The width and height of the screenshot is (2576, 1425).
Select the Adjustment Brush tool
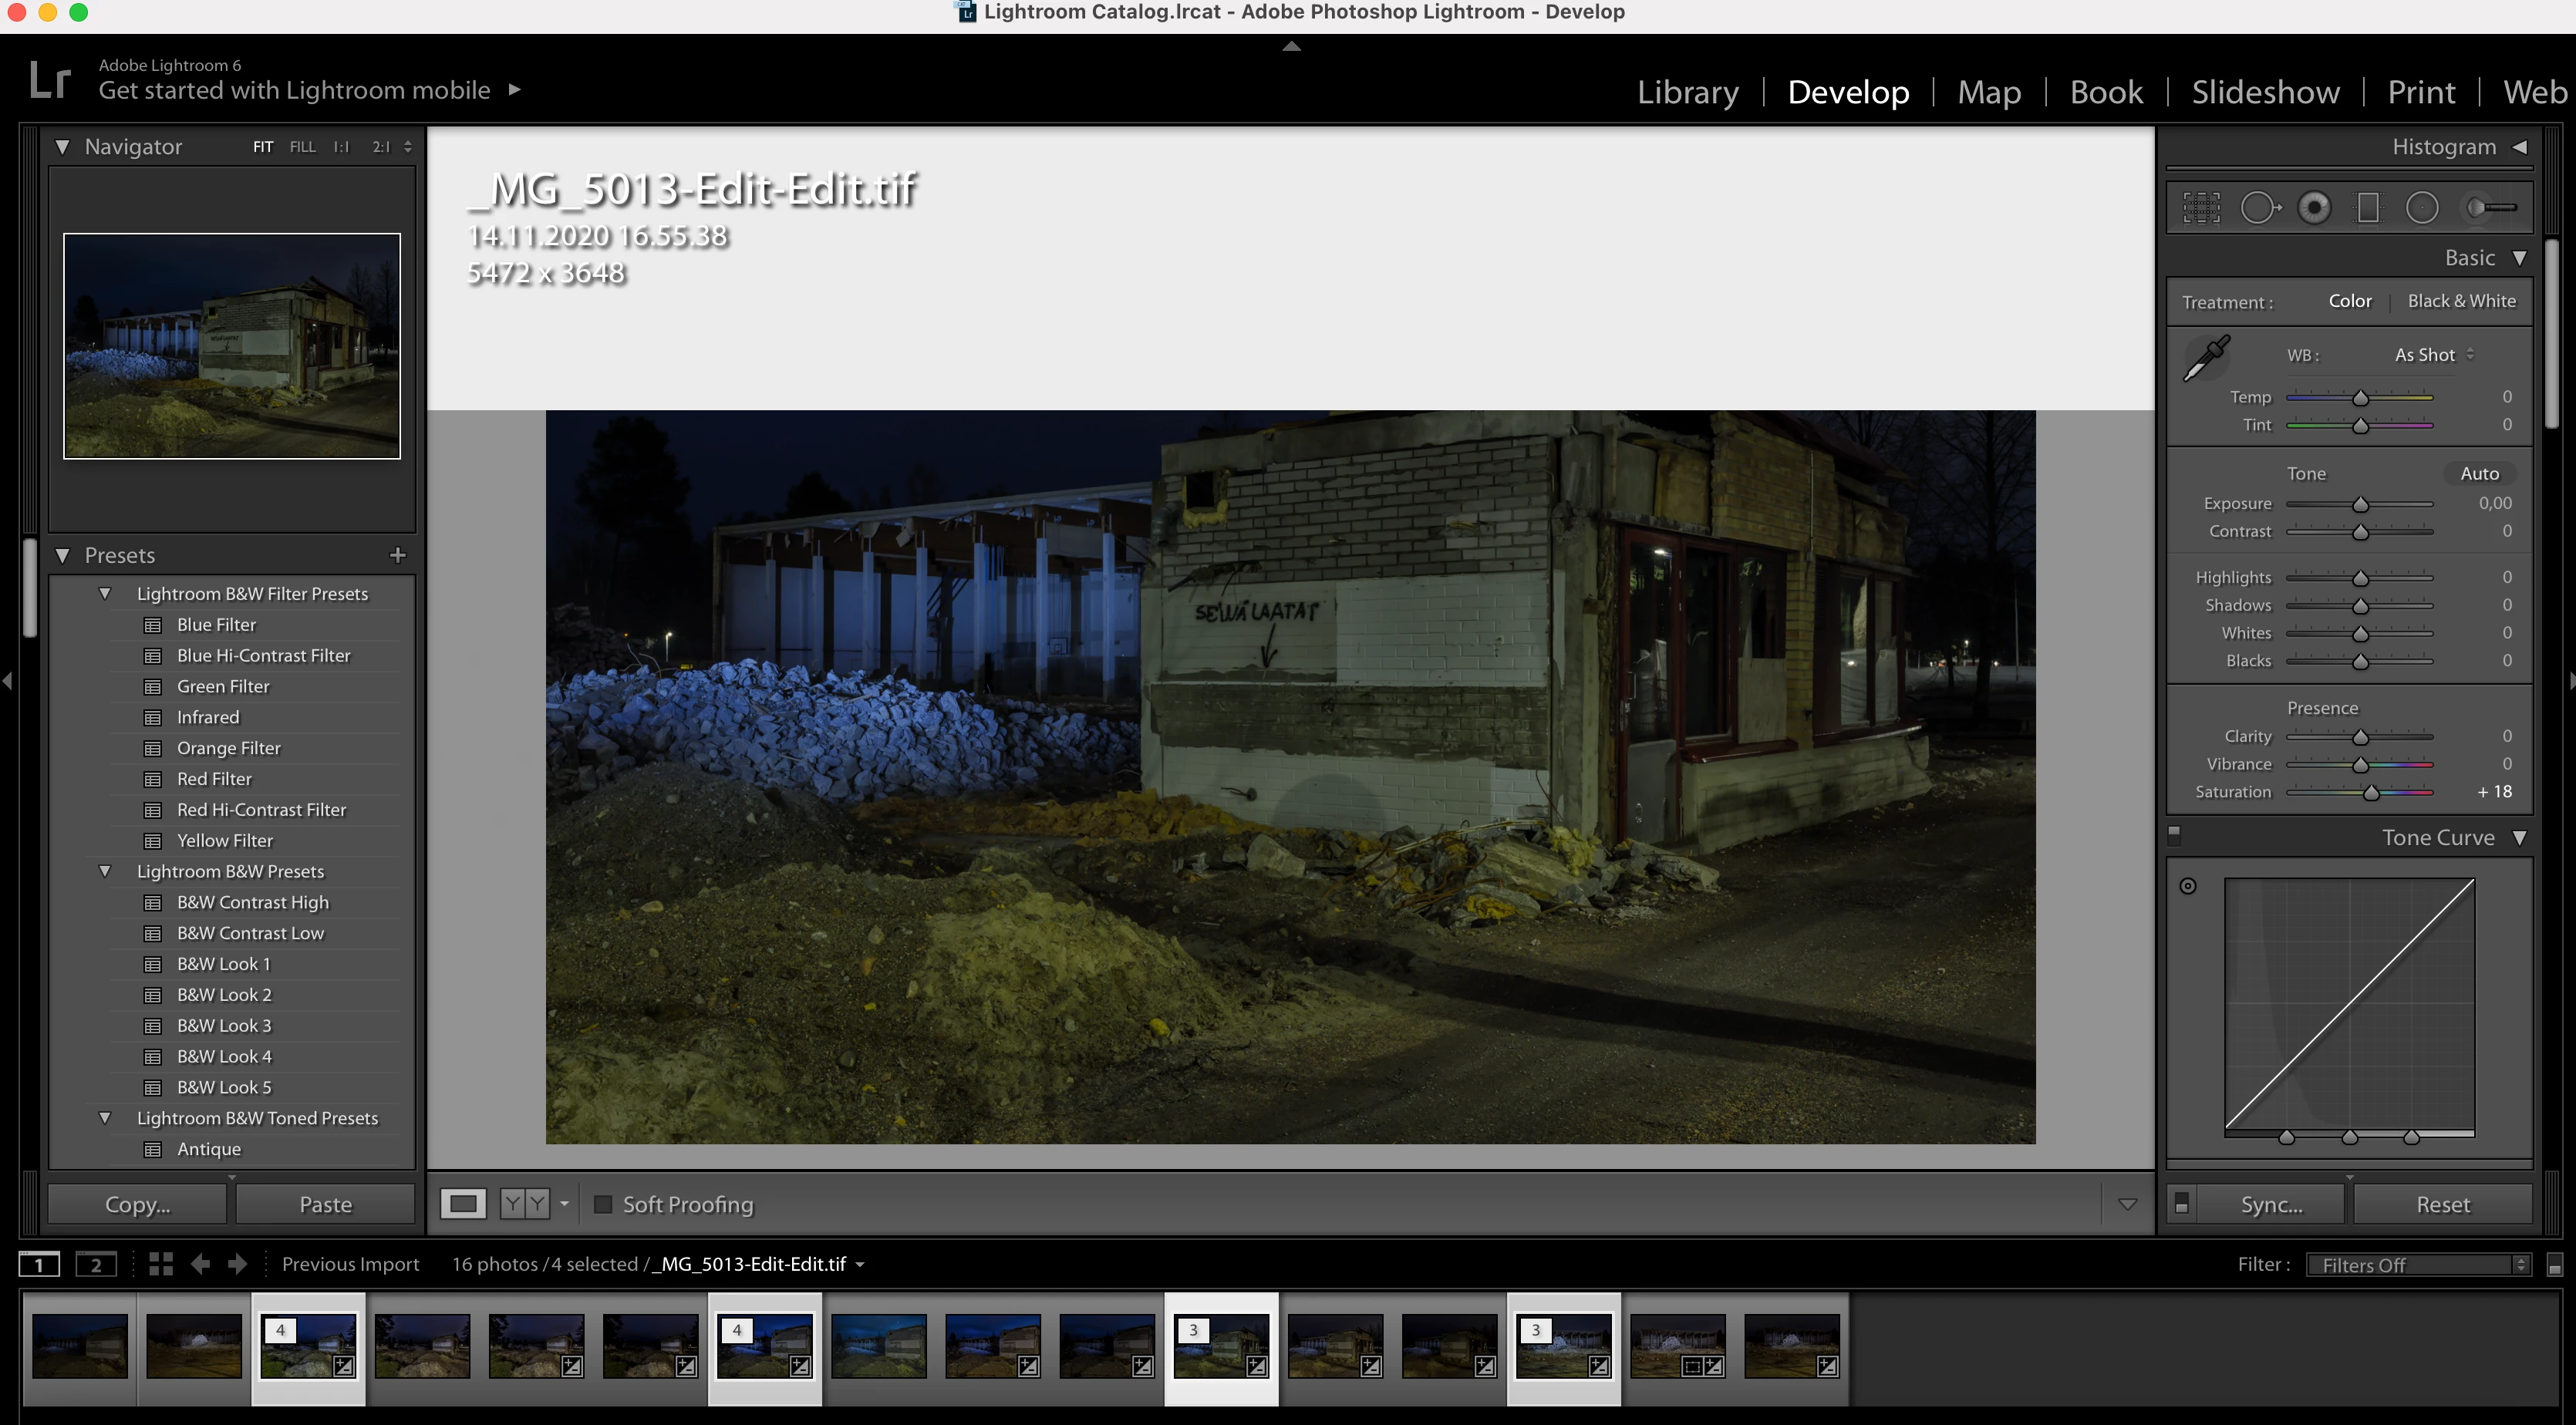point(2490,208)
